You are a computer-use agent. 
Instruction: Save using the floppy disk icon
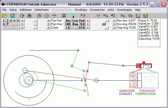tap(12, 16)
